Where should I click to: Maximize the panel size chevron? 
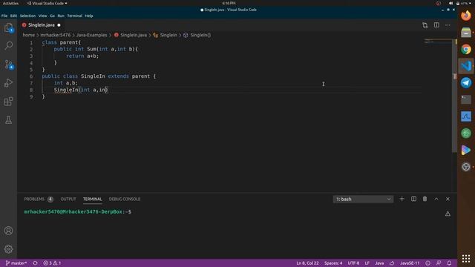point(436,199)
